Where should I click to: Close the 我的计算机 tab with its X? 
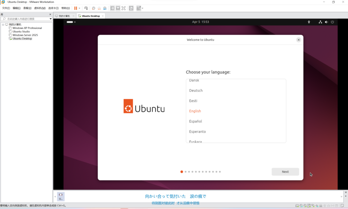(73, 16)
